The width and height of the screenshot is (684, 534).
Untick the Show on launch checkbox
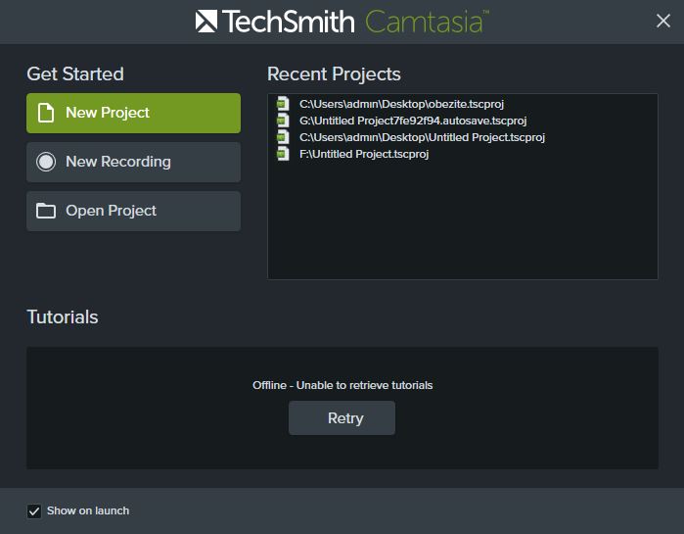[x=34, y=510]
